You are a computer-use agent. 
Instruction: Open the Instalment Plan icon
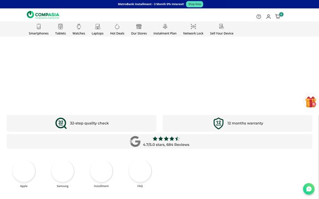165,27
